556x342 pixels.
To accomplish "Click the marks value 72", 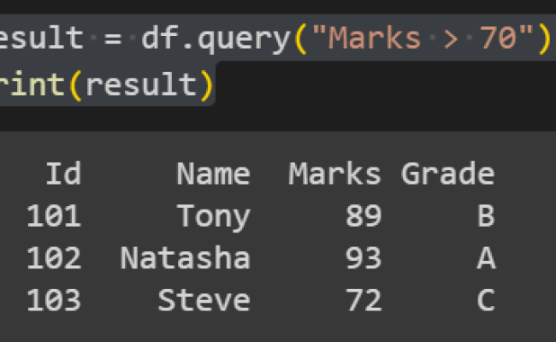I will coord(364,300).
